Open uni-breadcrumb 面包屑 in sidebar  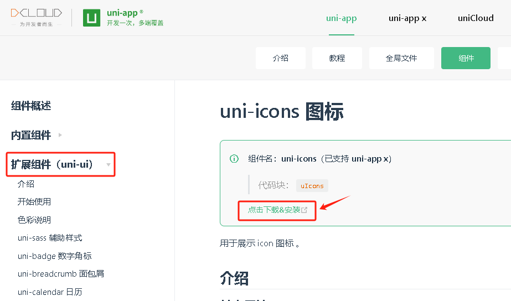(x=60, y=274)
